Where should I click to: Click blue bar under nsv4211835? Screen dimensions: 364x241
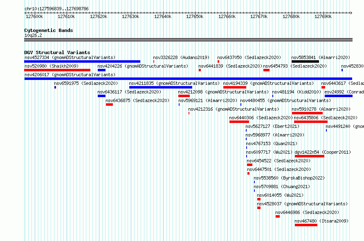[x=161, y=87]
